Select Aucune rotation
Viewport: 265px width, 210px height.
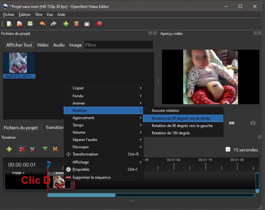coord(183,111)
